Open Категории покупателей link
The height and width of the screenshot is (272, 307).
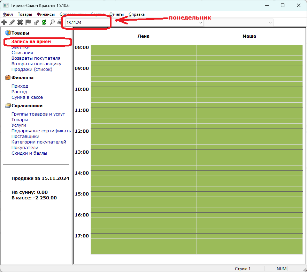coord(39,142)
